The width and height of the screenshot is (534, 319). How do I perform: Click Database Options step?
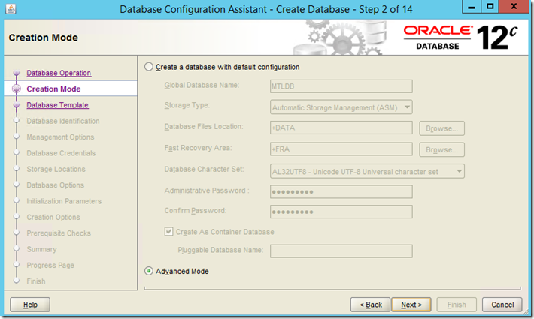point(55,185)
